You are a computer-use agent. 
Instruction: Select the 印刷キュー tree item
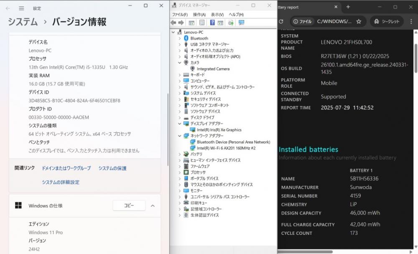199,203
